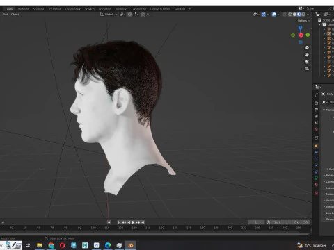Open the Texture properties tab
The image size is (334, 250).
(x=316, y=193)
